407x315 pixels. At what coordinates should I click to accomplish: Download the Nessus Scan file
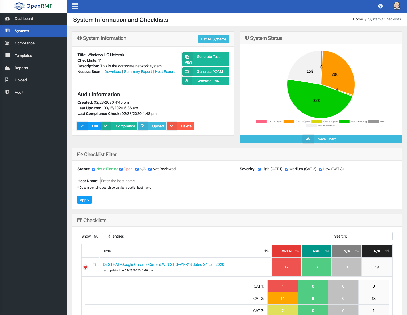[x=113, y=72]
